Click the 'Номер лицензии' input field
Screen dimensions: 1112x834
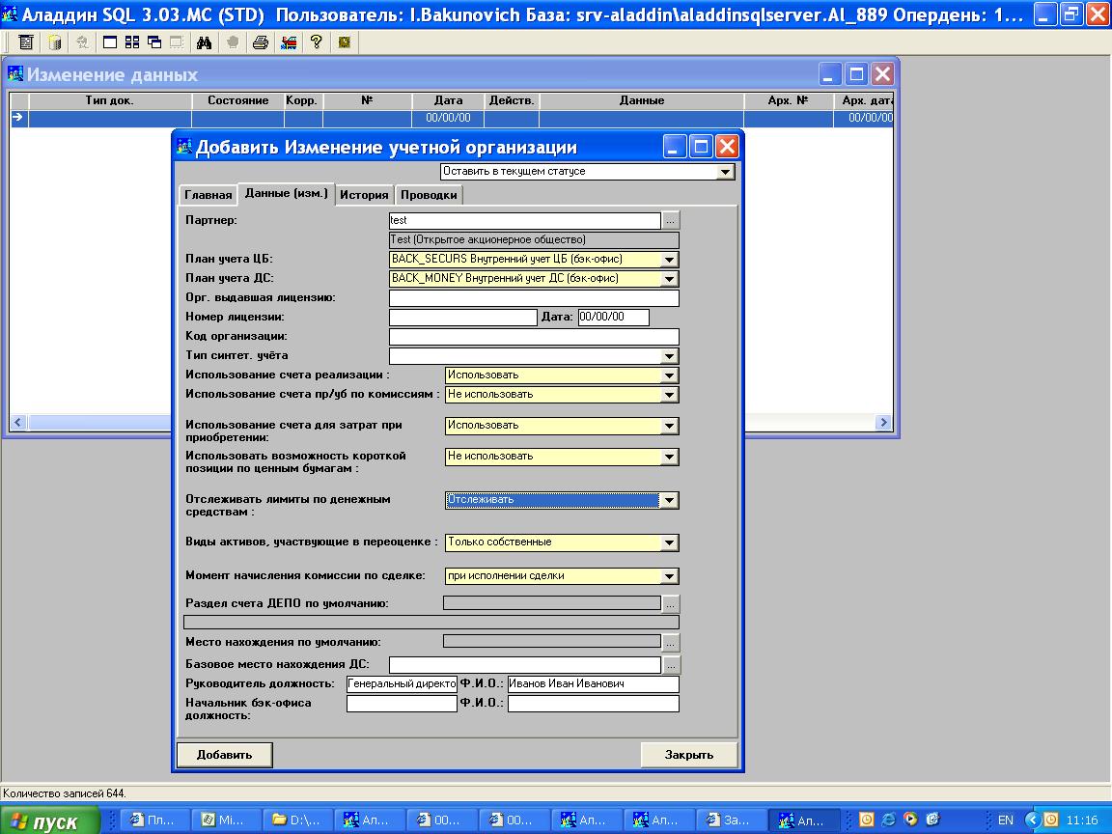click(463, 317)
